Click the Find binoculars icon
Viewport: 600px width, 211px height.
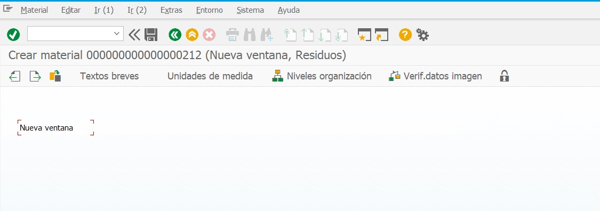tap(250, 35)
